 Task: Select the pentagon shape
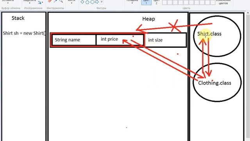(87, 2)
